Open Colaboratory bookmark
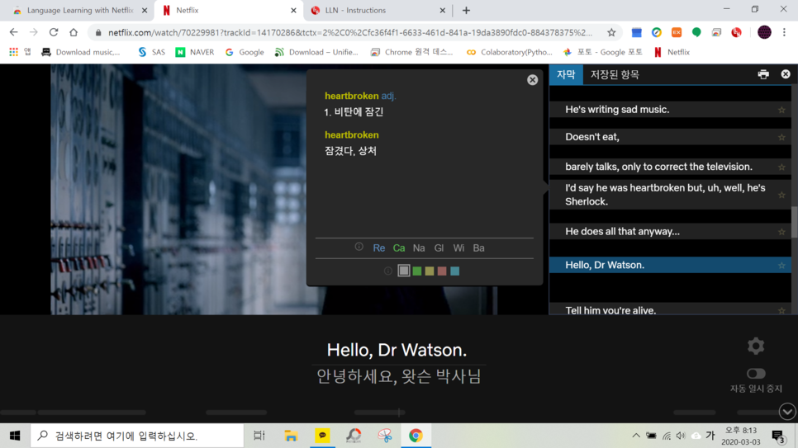 point(510,52)
